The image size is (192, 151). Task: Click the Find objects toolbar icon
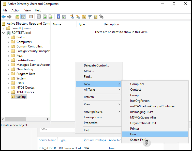click(96, 16)
